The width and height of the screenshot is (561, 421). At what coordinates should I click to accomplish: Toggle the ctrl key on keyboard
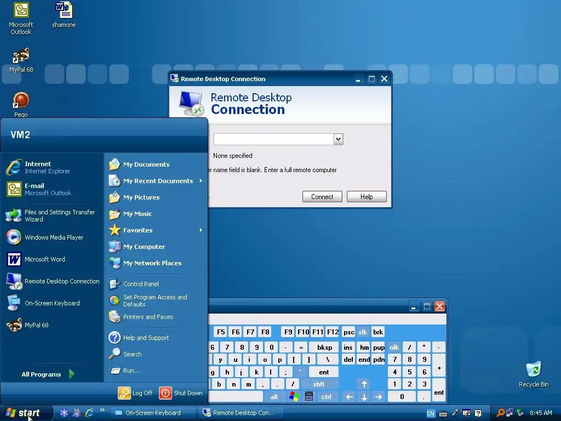click(326, 397)
